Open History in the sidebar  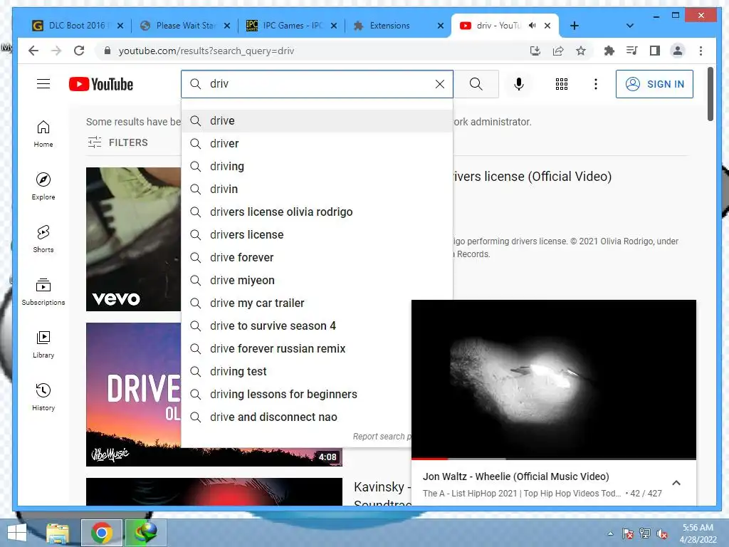pyautogui.click(x=43, y=397)
